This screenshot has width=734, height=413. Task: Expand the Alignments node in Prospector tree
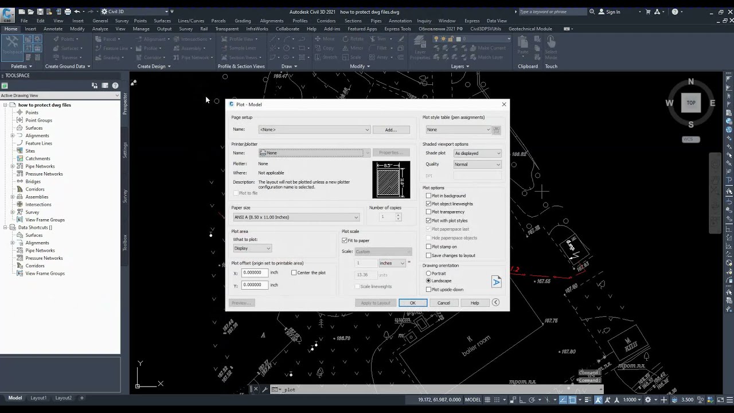(x=13, y=135)
